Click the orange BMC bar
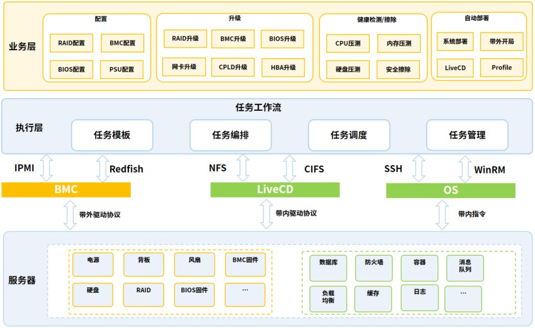Screen dimensions: 535x328 (x=66, y=190)
